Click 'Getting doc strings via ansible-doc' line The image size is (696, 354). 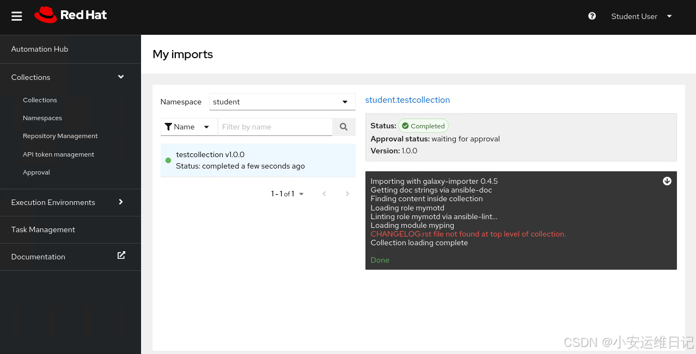coord(431,190)
